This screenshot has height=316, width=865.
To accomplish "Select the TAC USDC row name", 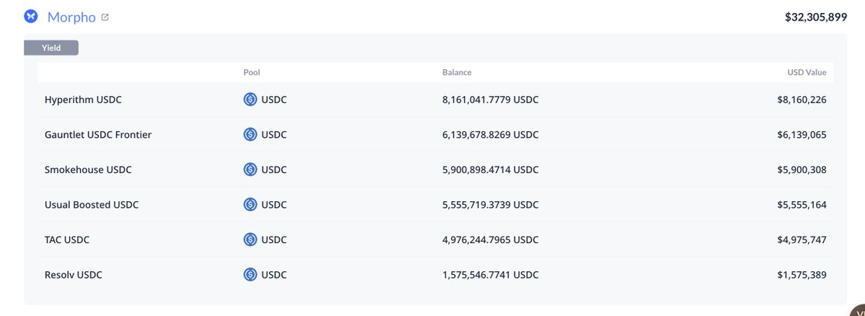I will (67, 240).
